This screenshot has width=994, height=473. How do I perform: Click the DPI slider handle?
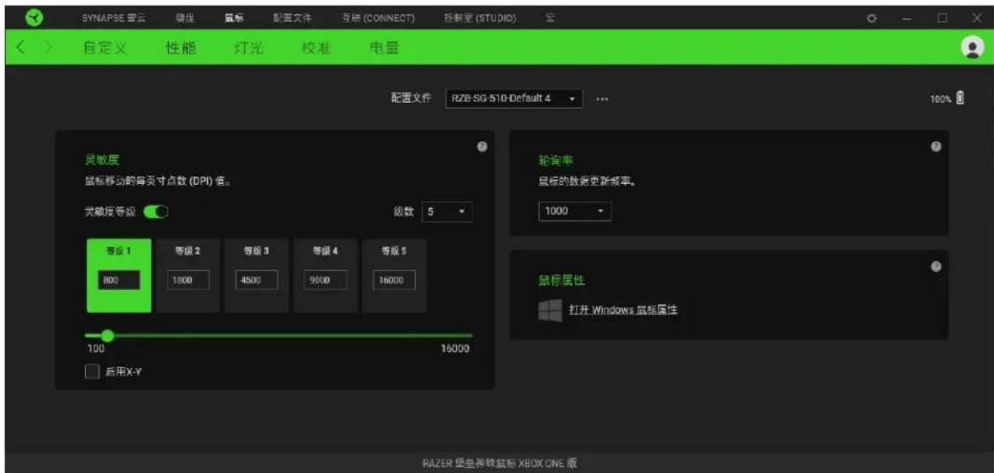tap(108, 335)
